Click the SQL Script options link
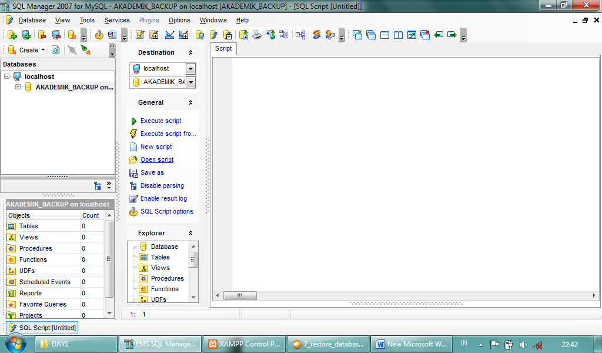Image resolution: width=602 pixels, height=353 pixels. click(x=166, y=211)
